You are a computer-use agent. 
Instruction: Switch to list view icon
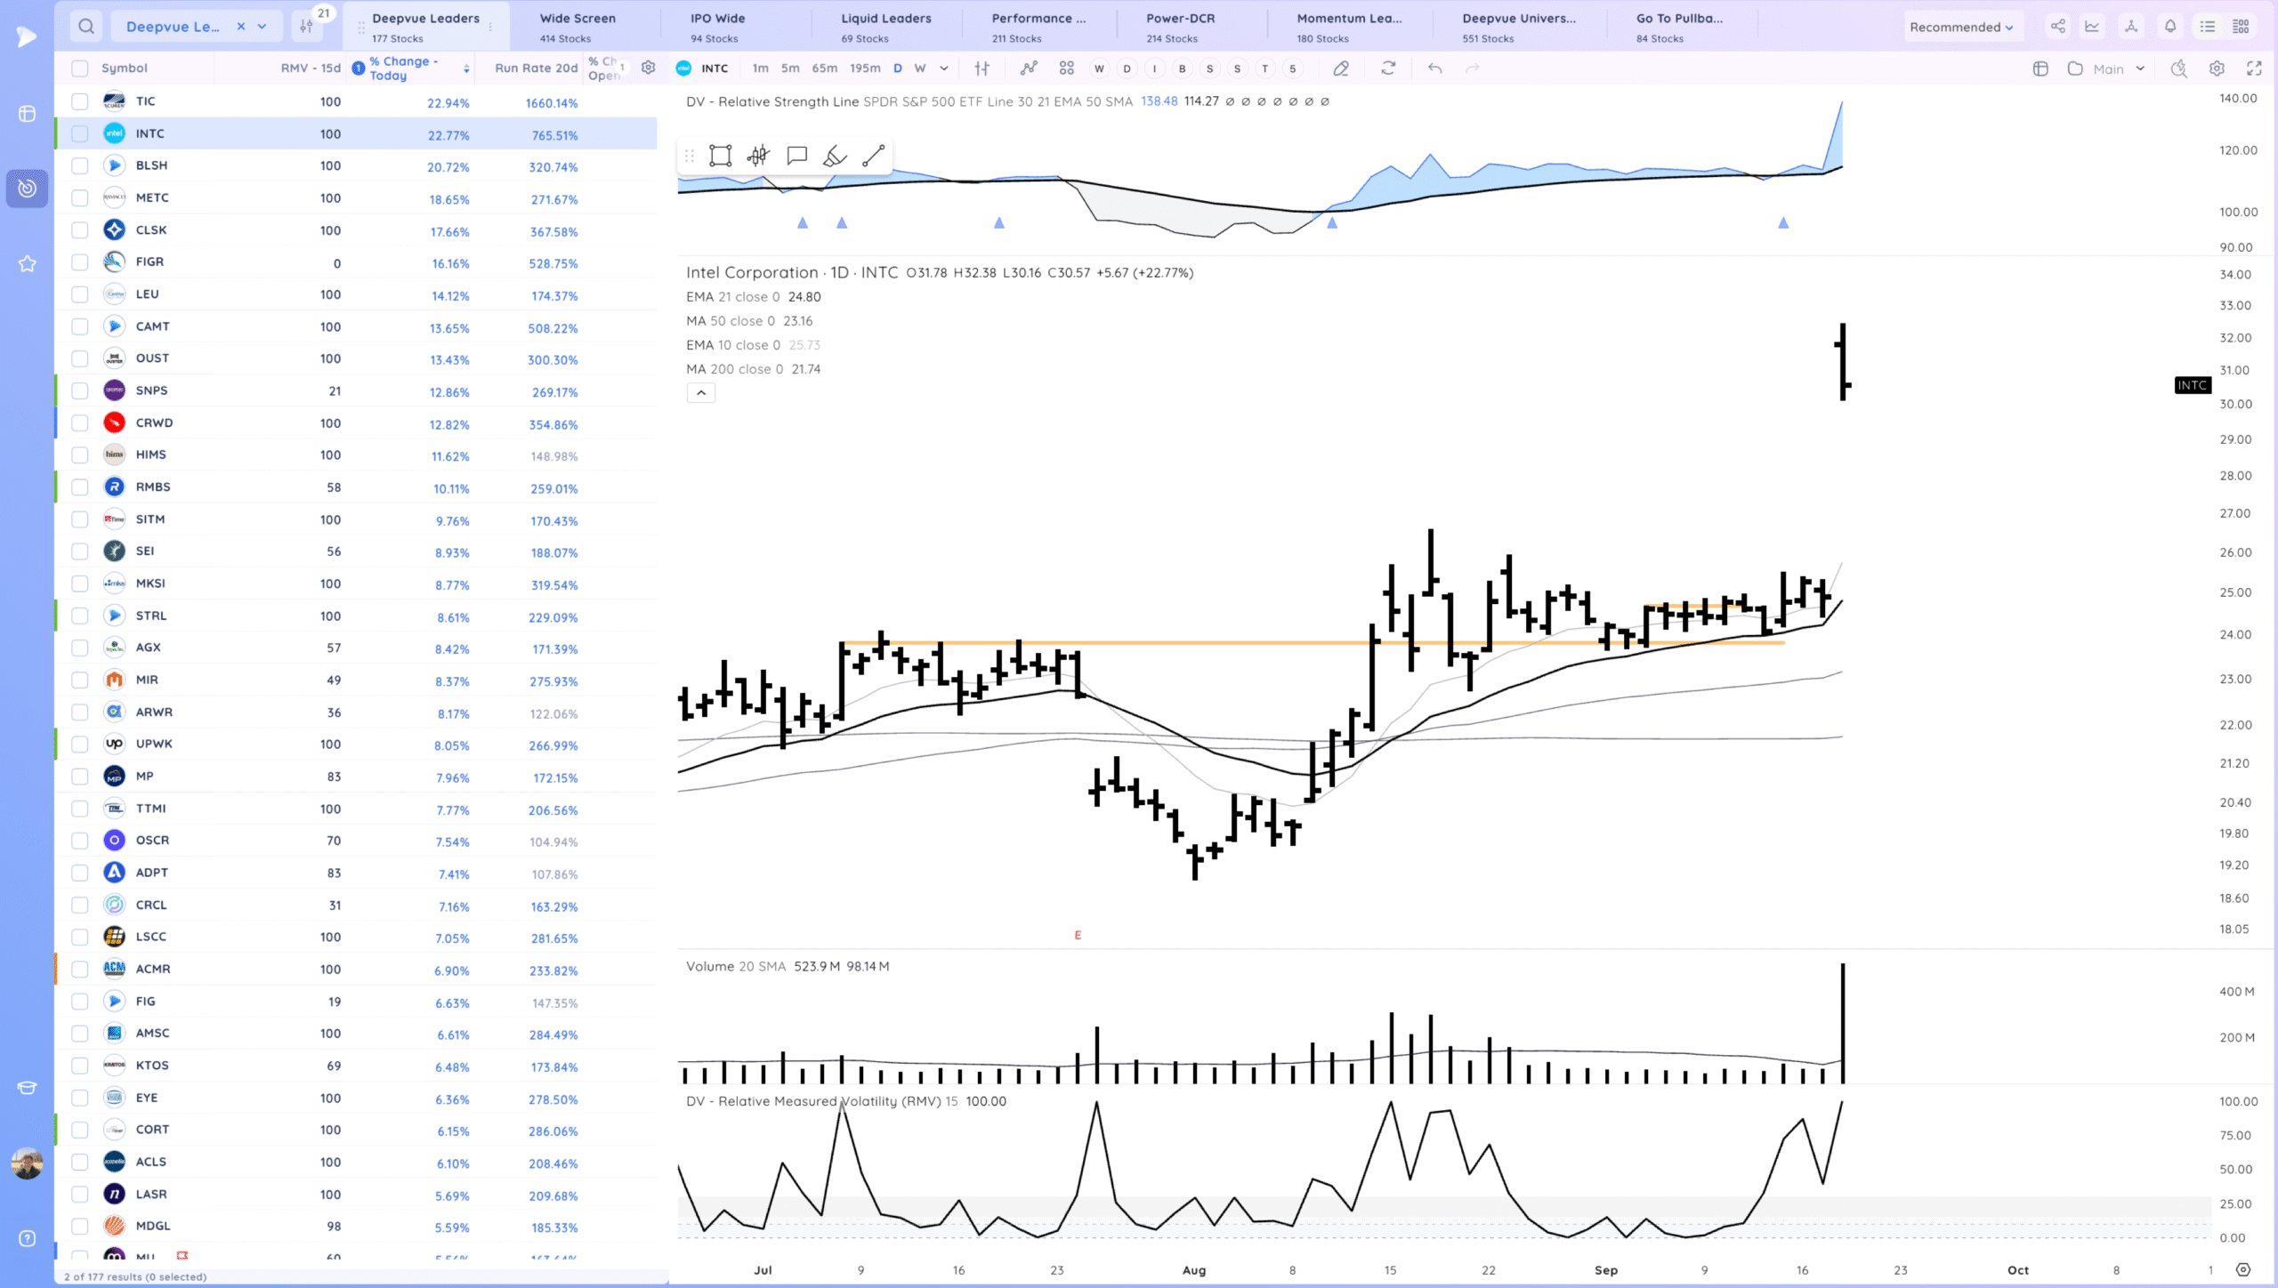(x=2208, y=27)
